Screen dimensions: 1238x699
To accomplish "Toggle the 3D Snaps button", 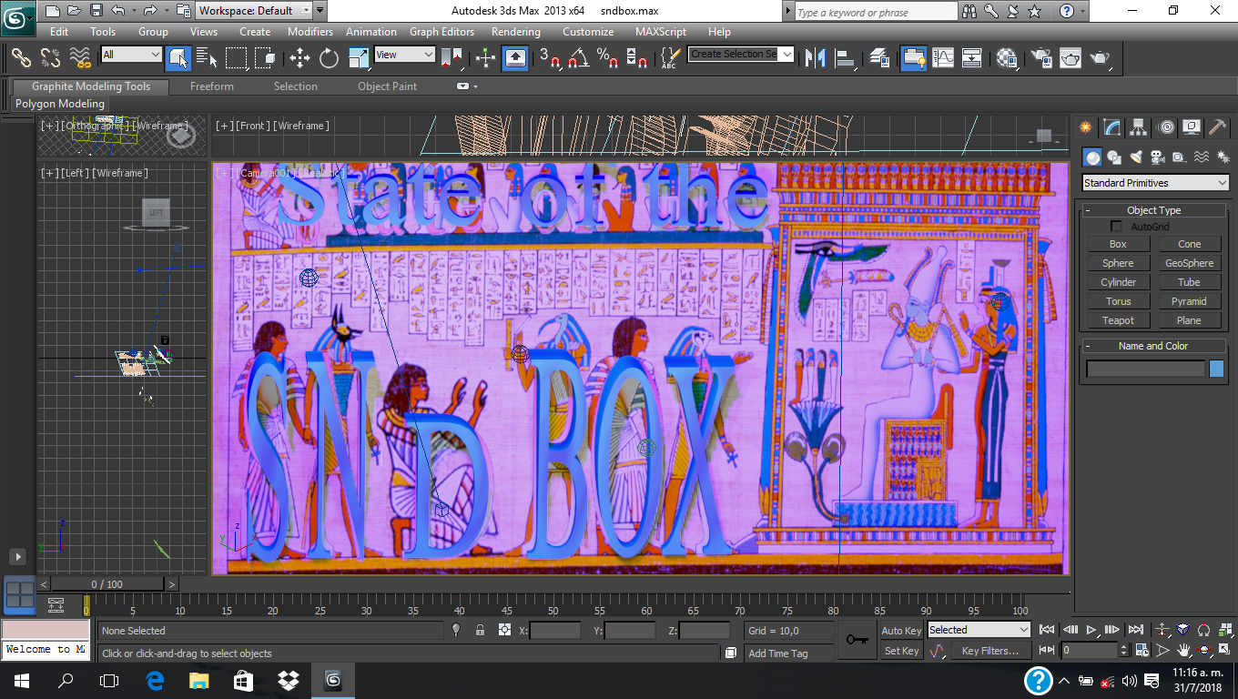I will point(549,57).
